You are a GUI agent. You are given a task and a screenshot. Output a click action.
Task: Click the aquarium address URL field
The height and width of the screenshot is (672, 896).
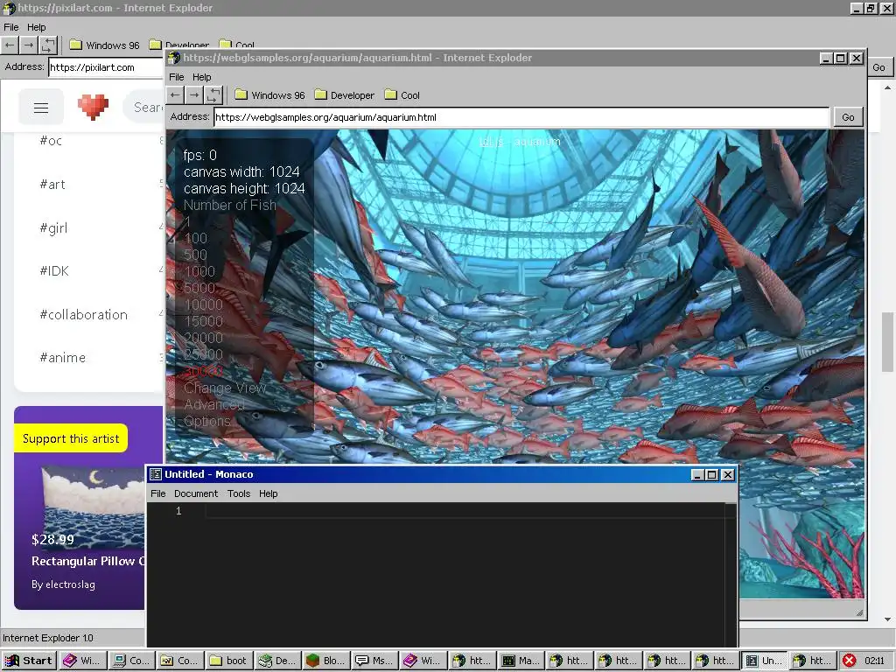[x=521, y=117]
